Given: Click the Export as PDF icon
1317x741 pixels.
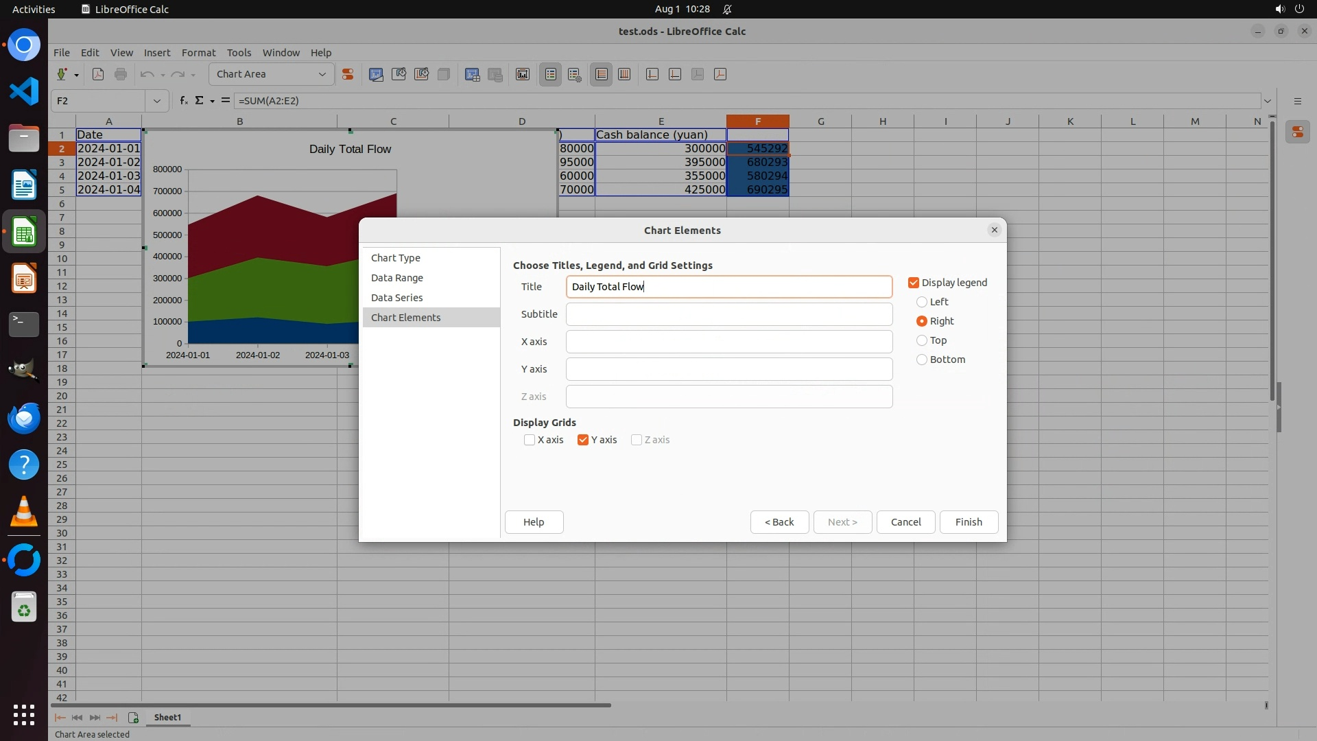Looking at the screenshot, I should tap(98, 74).
